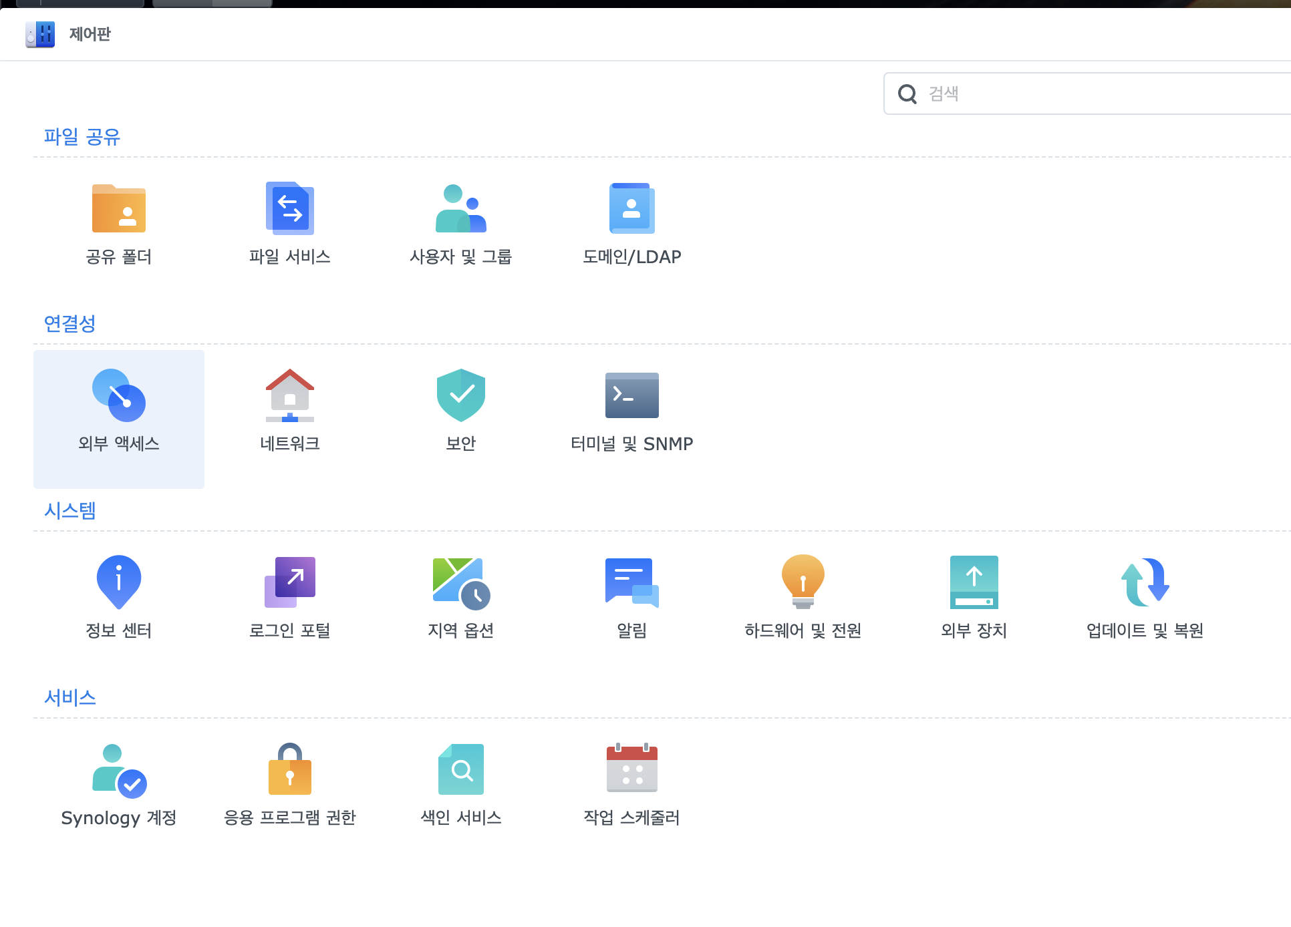Open External Devices (외부 장치) icon
Screen dimensions: 1291x927
(974, 583)
